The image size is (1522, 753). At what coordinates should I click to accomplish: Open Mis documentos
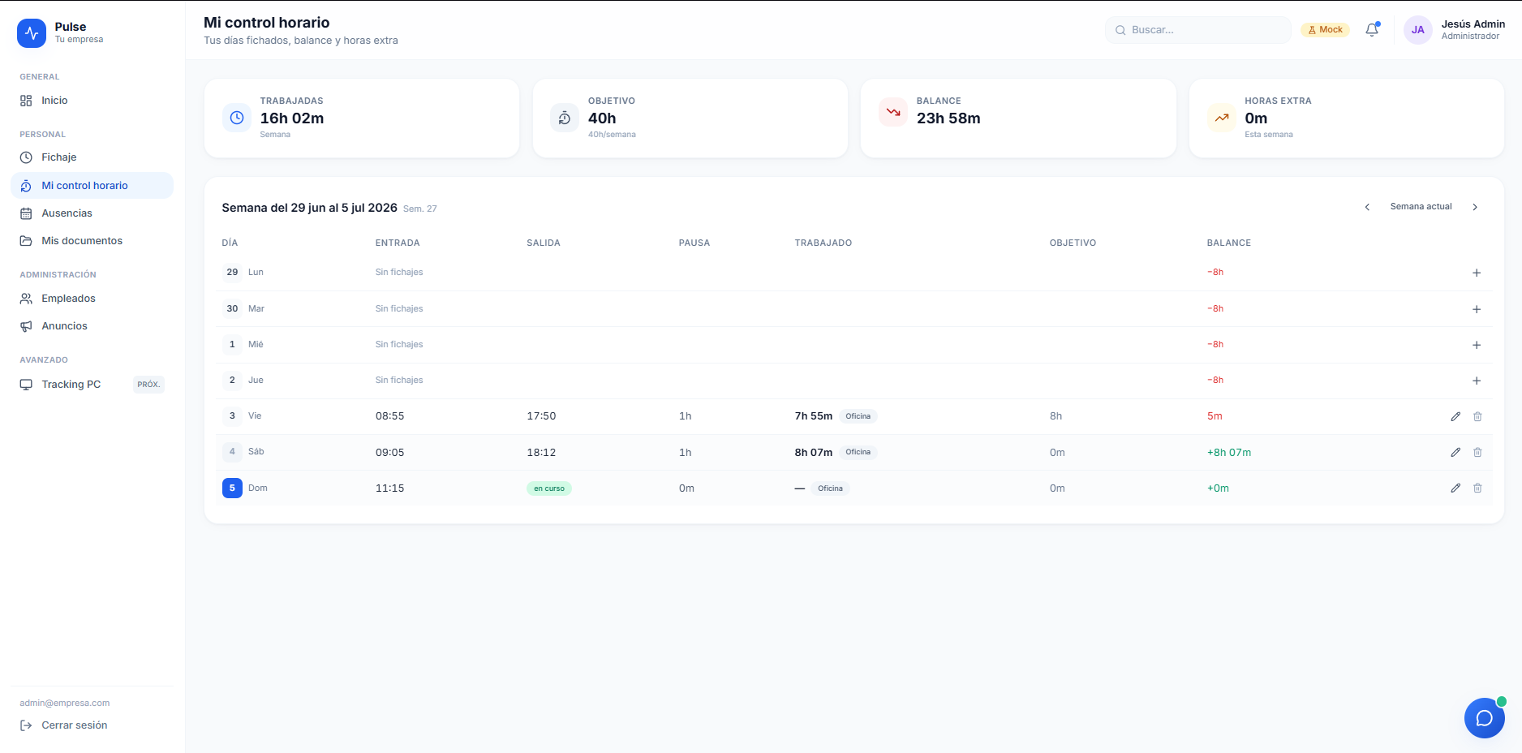coord(92,241)
